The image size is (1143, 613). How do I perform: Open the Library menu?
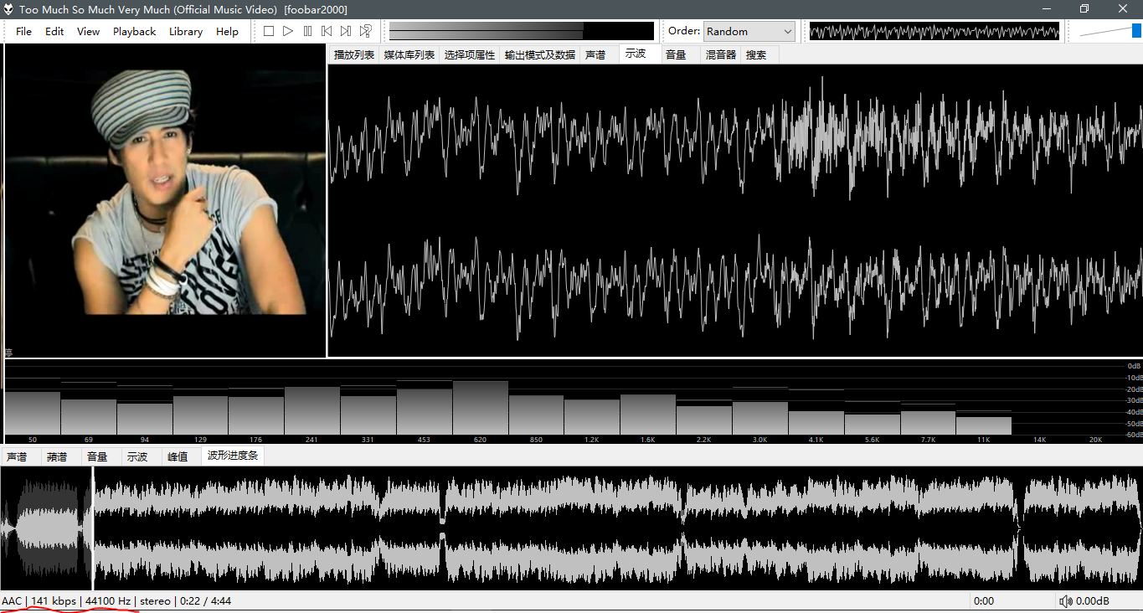tap(185, 31)
